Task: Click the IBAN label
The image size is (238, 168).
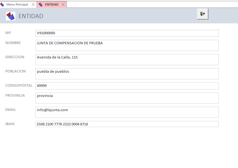Action: (10, 124)
